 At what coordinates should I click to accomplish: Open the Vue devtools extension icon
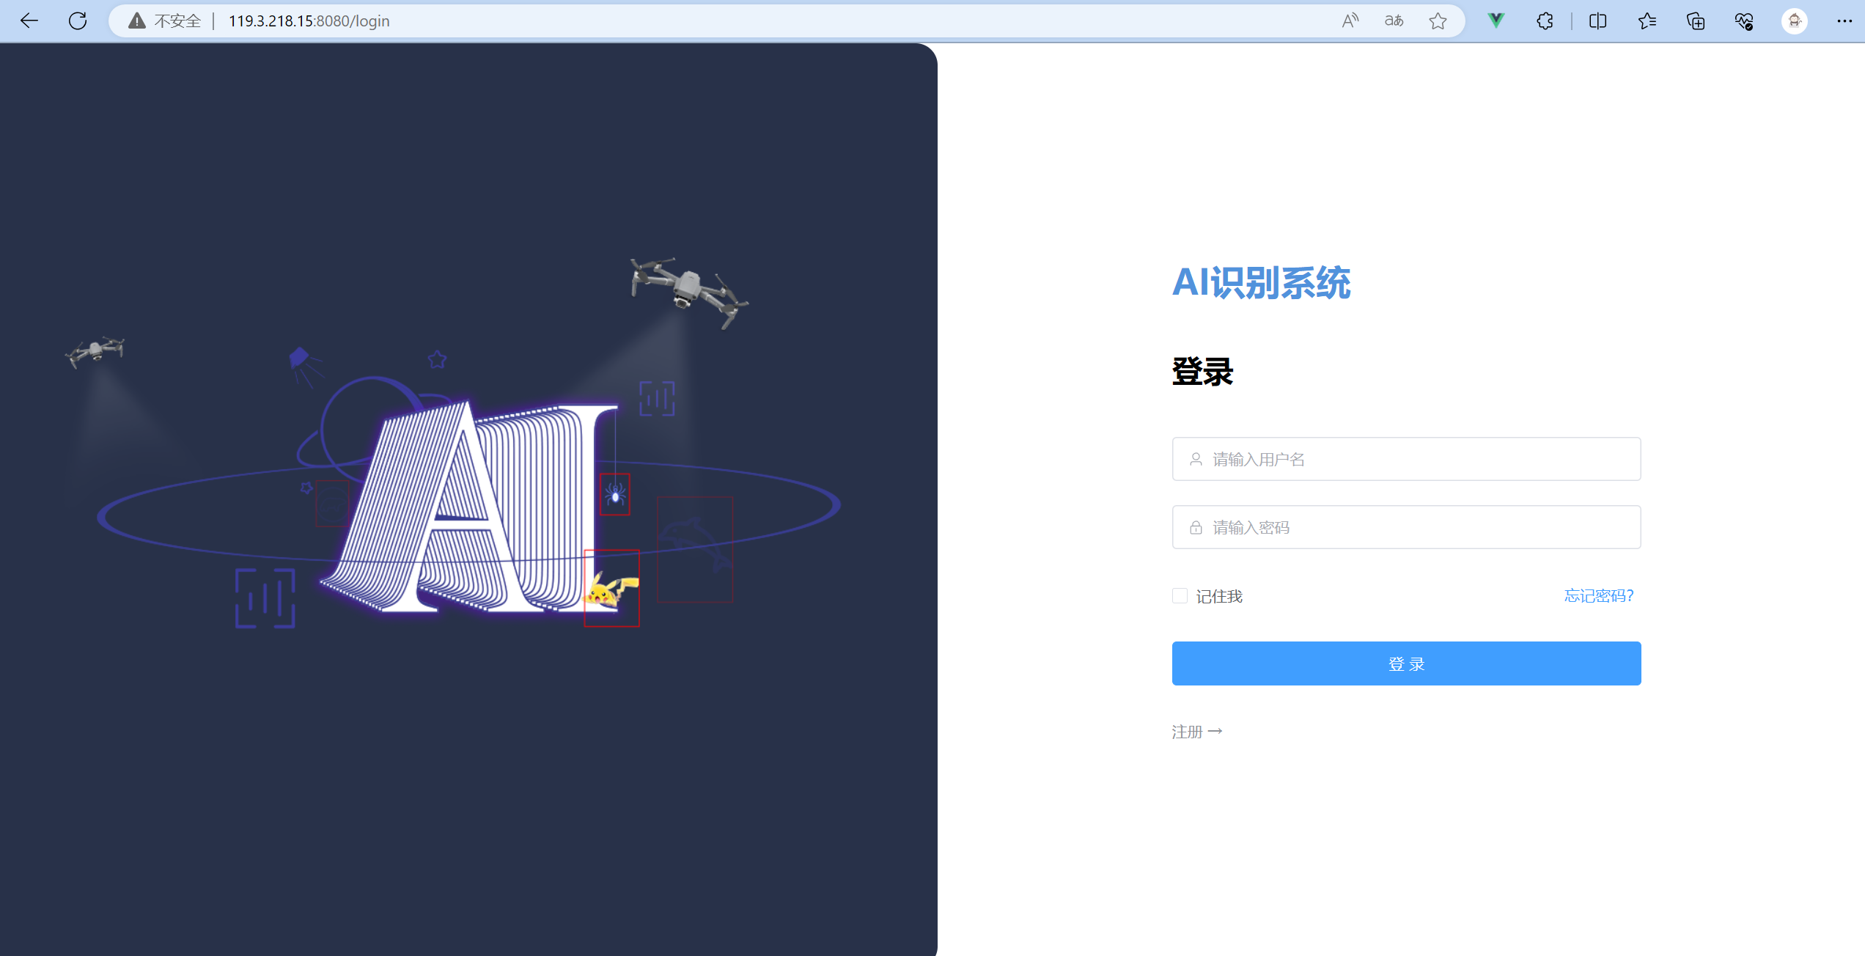(1496, 21)
